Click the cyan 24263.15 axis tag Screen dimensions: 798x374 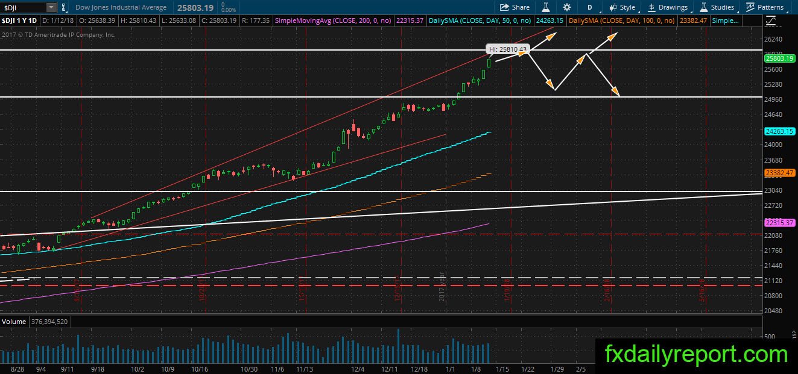coord(780,131)
